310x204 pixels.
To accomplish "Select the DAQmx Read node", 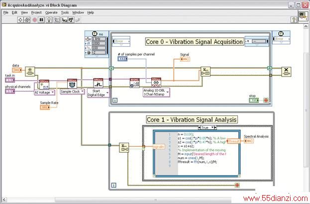I will tap(156, 83).
